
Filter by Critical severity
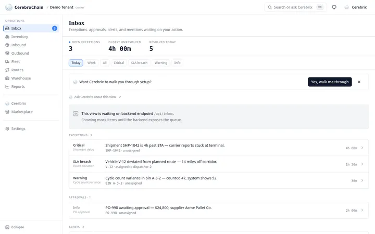[119, 63]
